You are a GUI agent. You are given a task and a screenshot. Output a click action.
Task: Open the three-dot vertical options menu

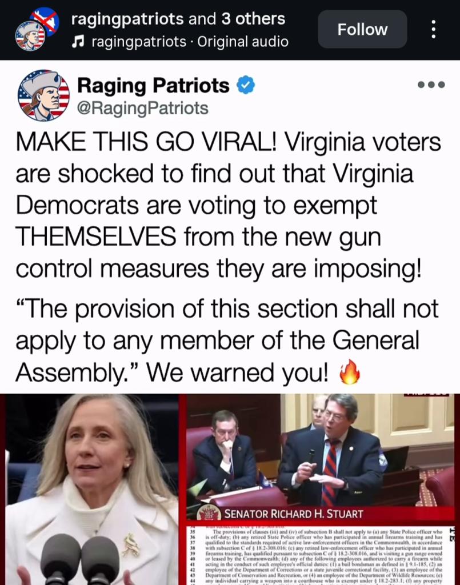tap(433, 29)
